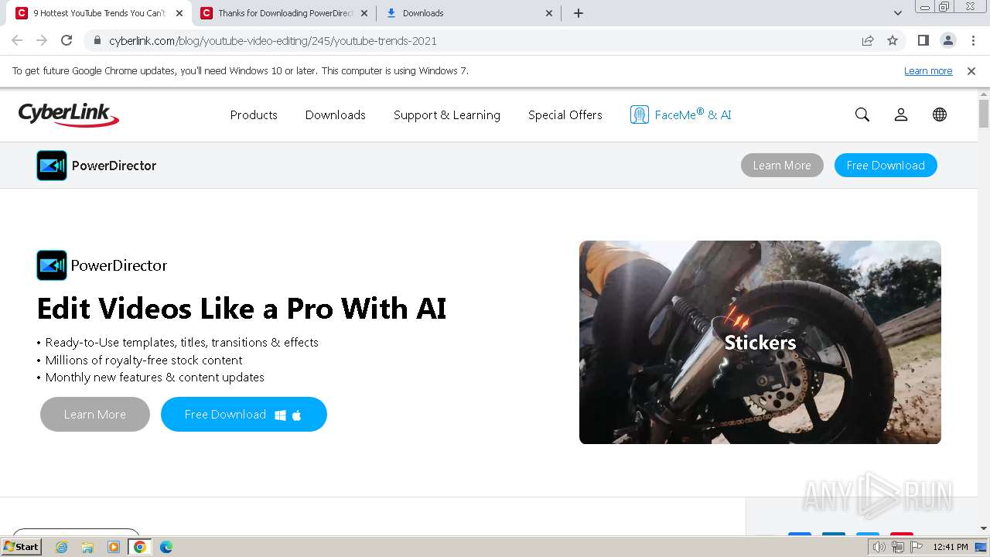The image size is (990, 557).
Task: Click Ready-to-Use templates bullet text
Action: pyautogui.click(x=182, y=342)
